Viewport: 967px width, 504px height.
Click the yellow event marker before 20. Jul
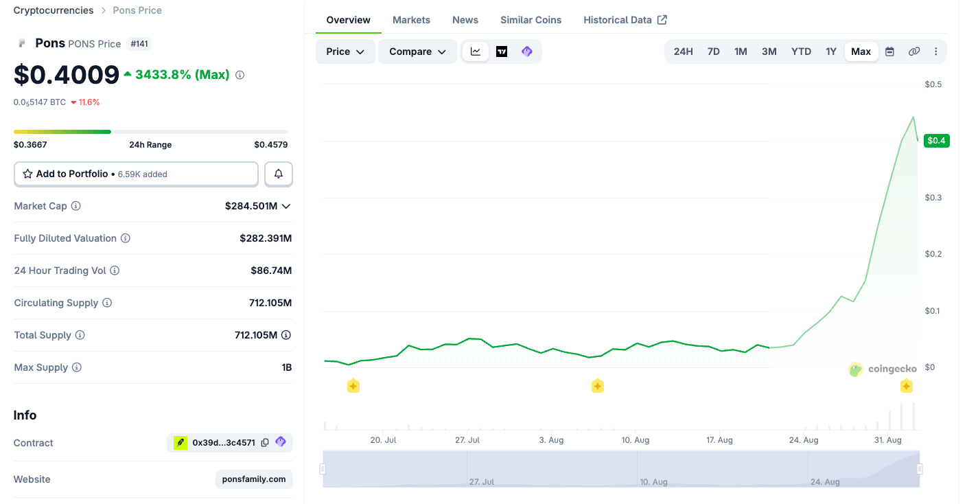(353, 386)
